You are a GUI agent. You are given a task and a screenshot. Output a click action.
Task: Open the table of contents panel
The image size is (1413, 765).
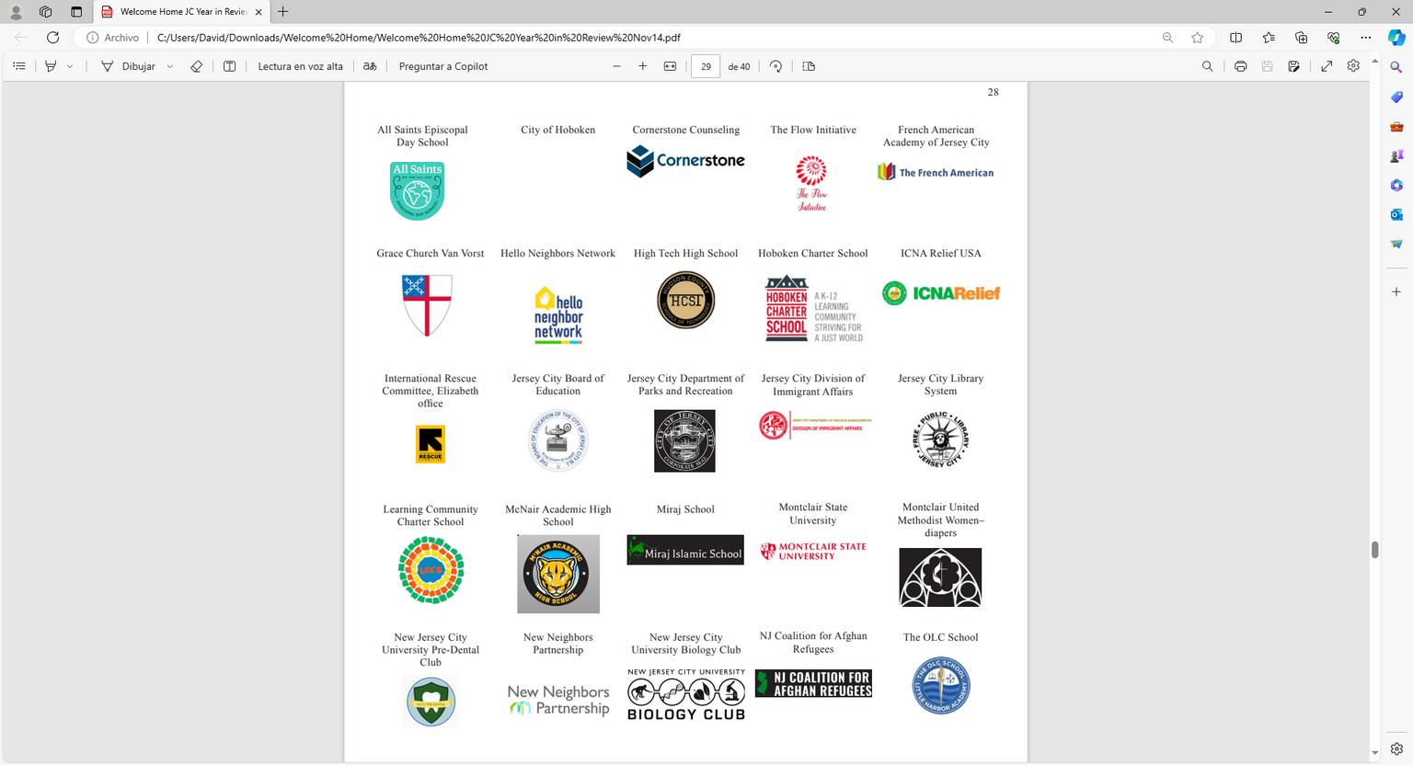tap(19, 66)
